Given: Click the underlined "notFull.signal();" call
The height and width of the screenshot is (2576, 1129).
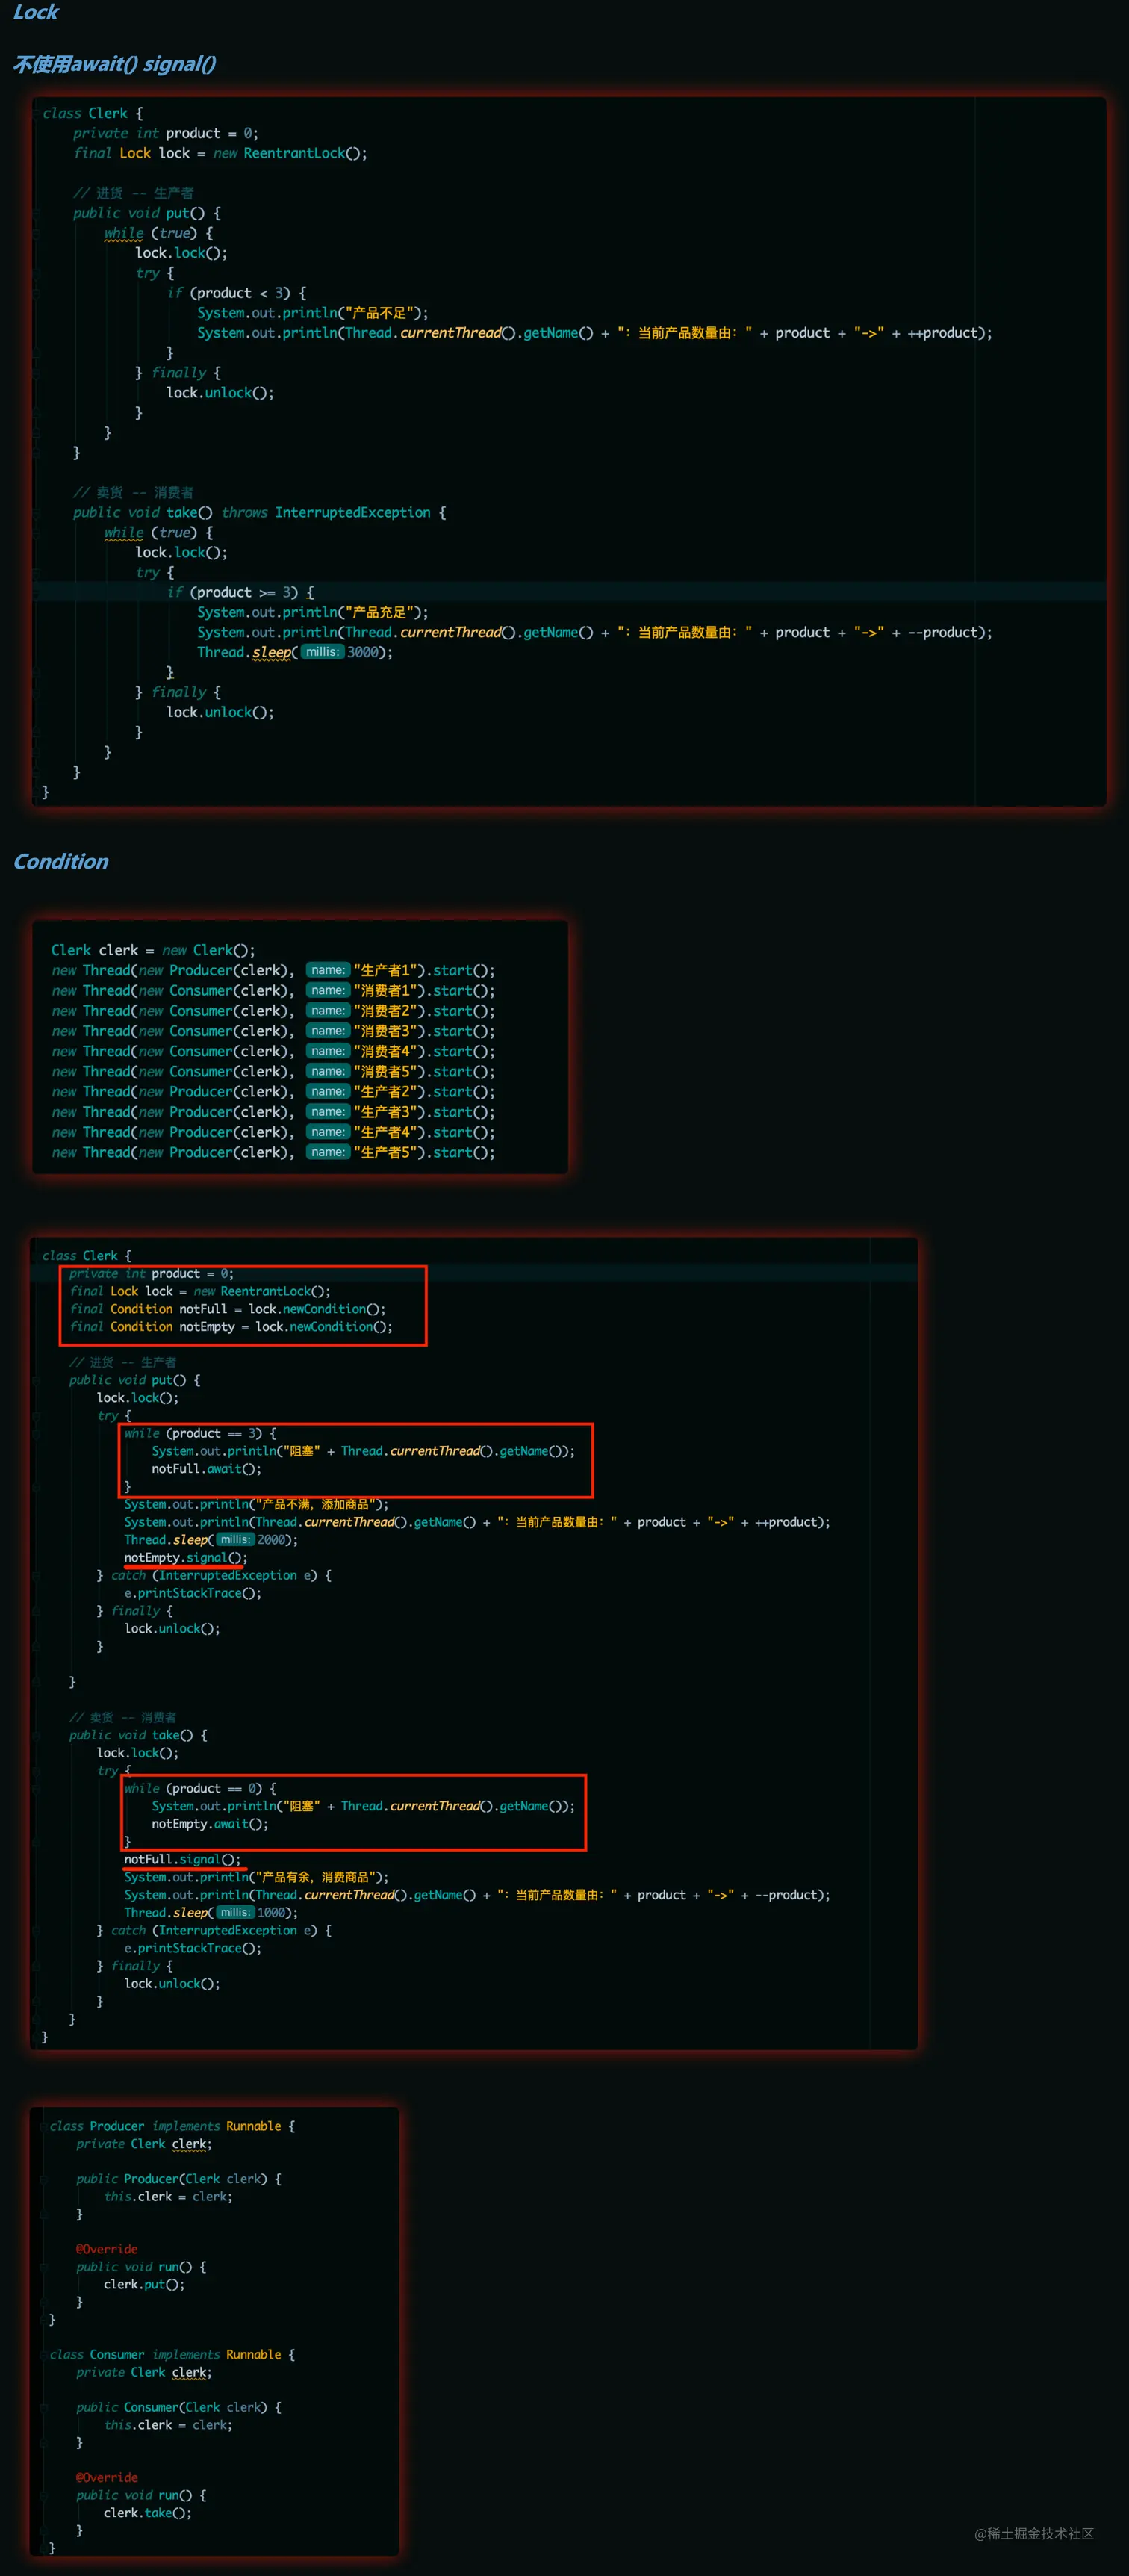Looking at the screenshot, I should pos(182,1859).
